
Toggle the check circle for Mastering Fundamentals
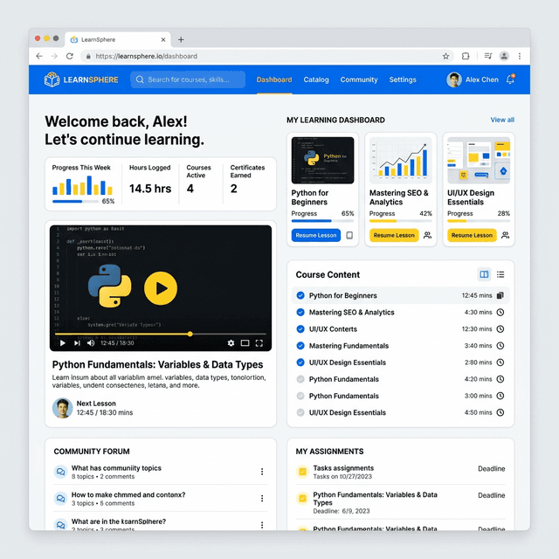(x=300, y=346)
